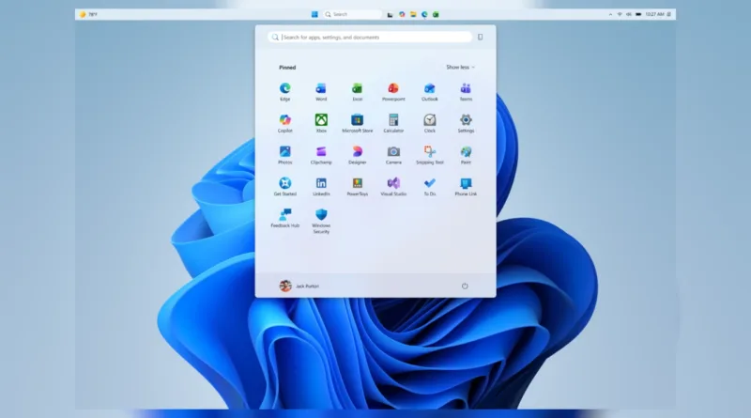Open the Edge browser from pinned apps
The height and width of the screenshot is (418, 751).
tap(285, 91)
